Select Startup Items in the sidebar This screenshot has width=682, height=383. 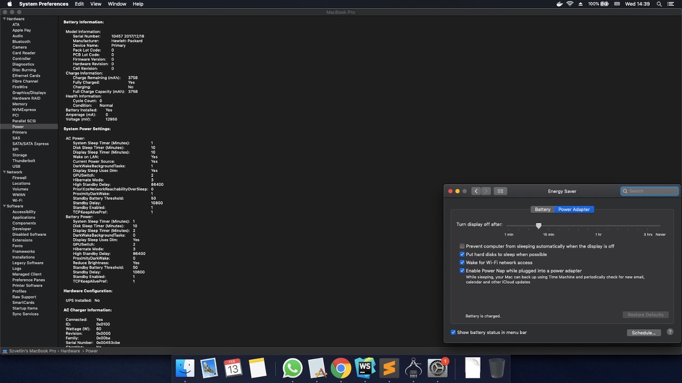coord(25,308)
